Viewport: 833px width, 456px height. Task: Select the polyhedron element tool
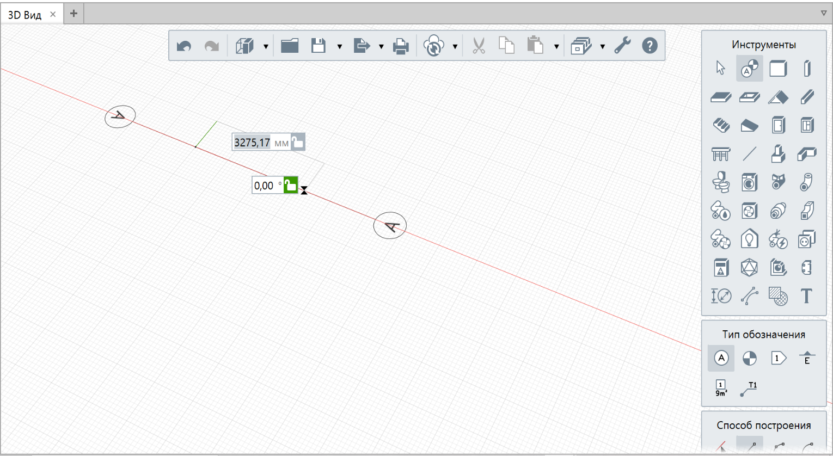pos(750,268)
